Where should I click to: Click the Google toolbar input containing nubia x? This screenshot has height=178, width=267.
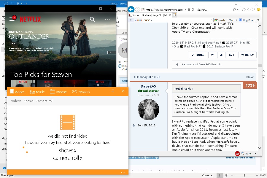coord(177,20)
